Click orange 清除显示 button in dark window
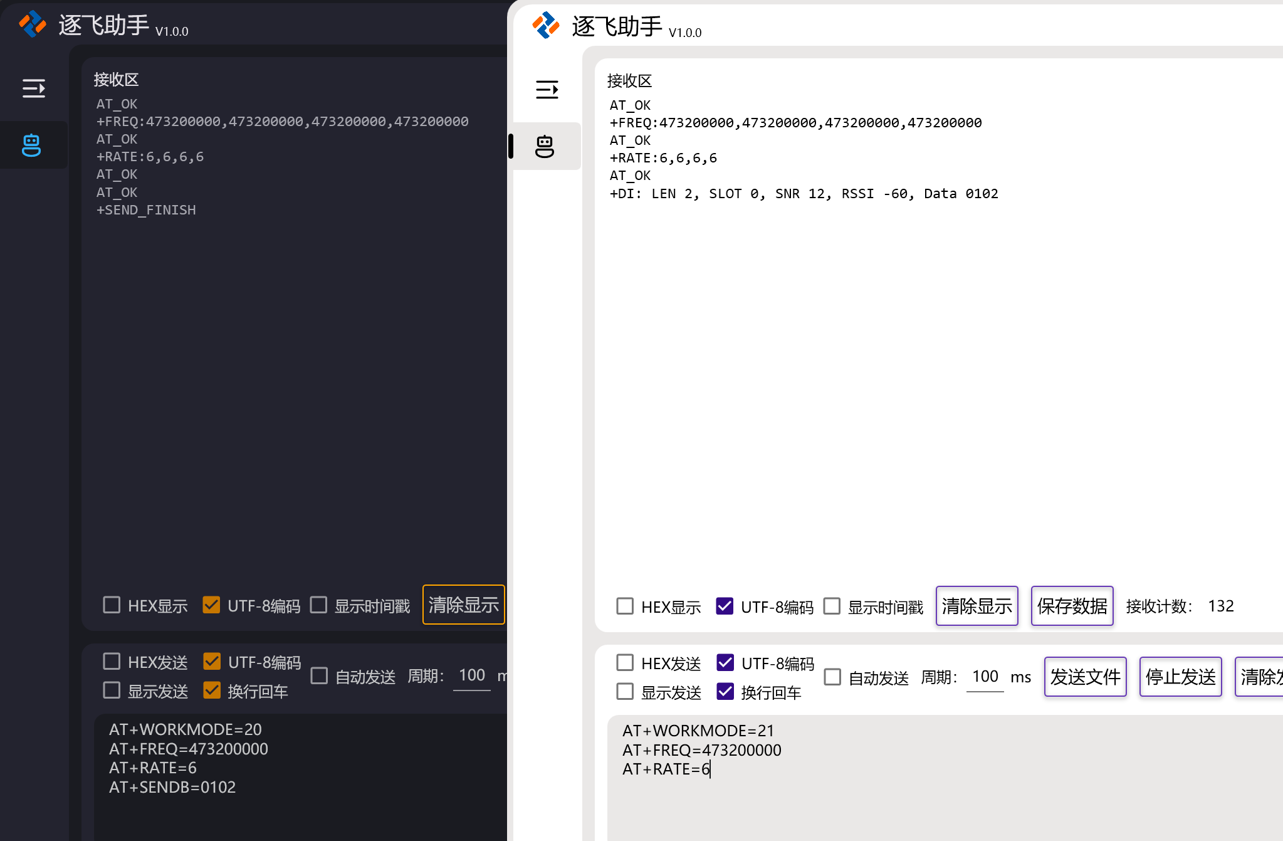This screenshot has width=1283, height=841. [x=463, y=605]
